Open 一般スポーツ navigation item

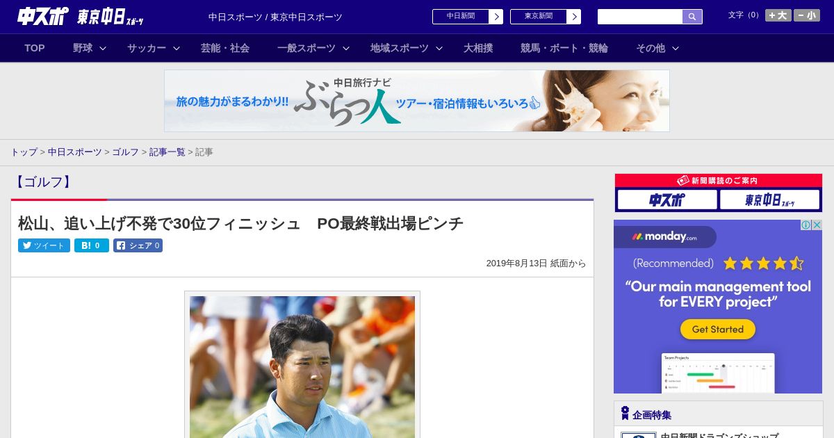[x=306, y=48]
